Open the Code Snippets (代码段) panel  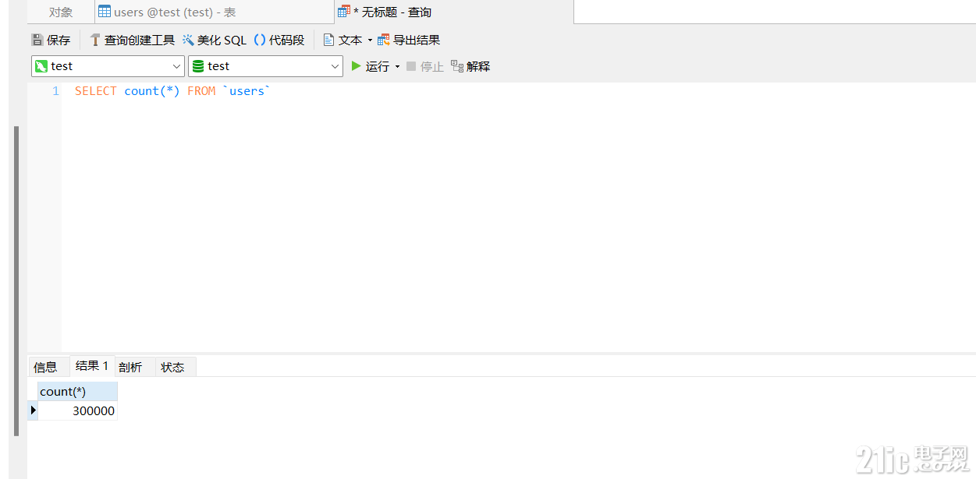tap(279, 40)
